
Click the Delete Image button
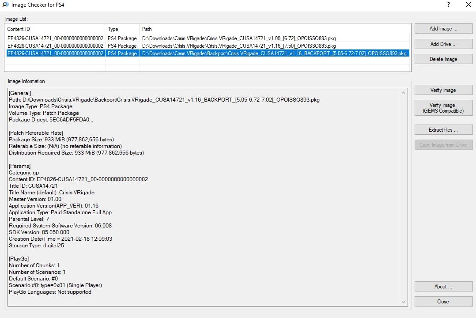(443, 59)
